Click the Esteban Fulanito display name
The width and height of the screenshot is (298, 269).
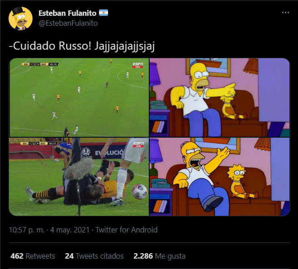coord(67,13)
